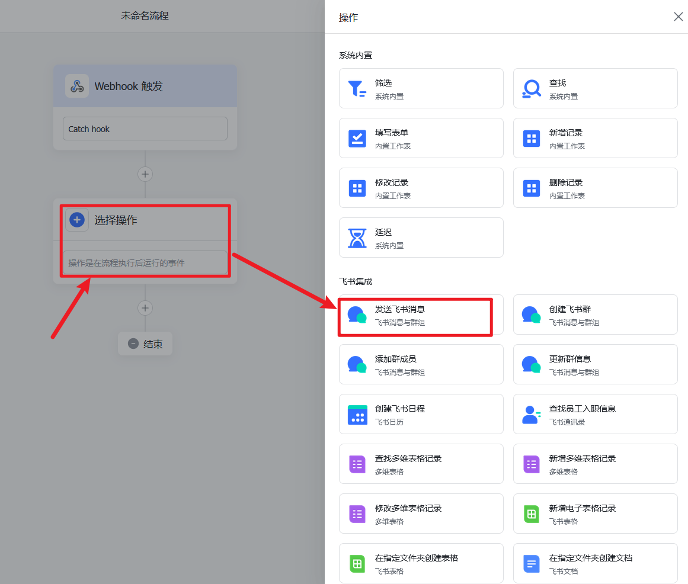
Task: Pick the 删除记录 action title
Action: [565, 182]
